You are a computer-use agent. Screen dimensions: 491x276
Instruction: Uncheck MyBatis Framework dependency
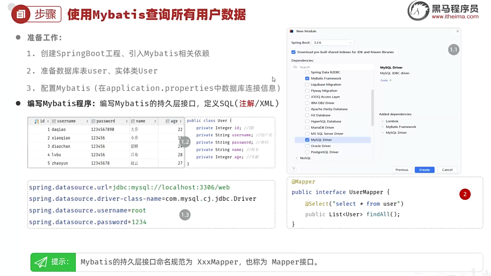pos(307,78)
